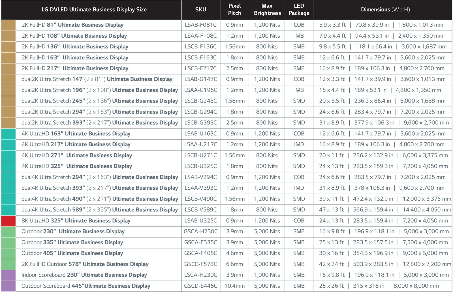Select the Outdoor 335" Ultimate Business Display name
453x293 pixels.
tap(72, 243)
